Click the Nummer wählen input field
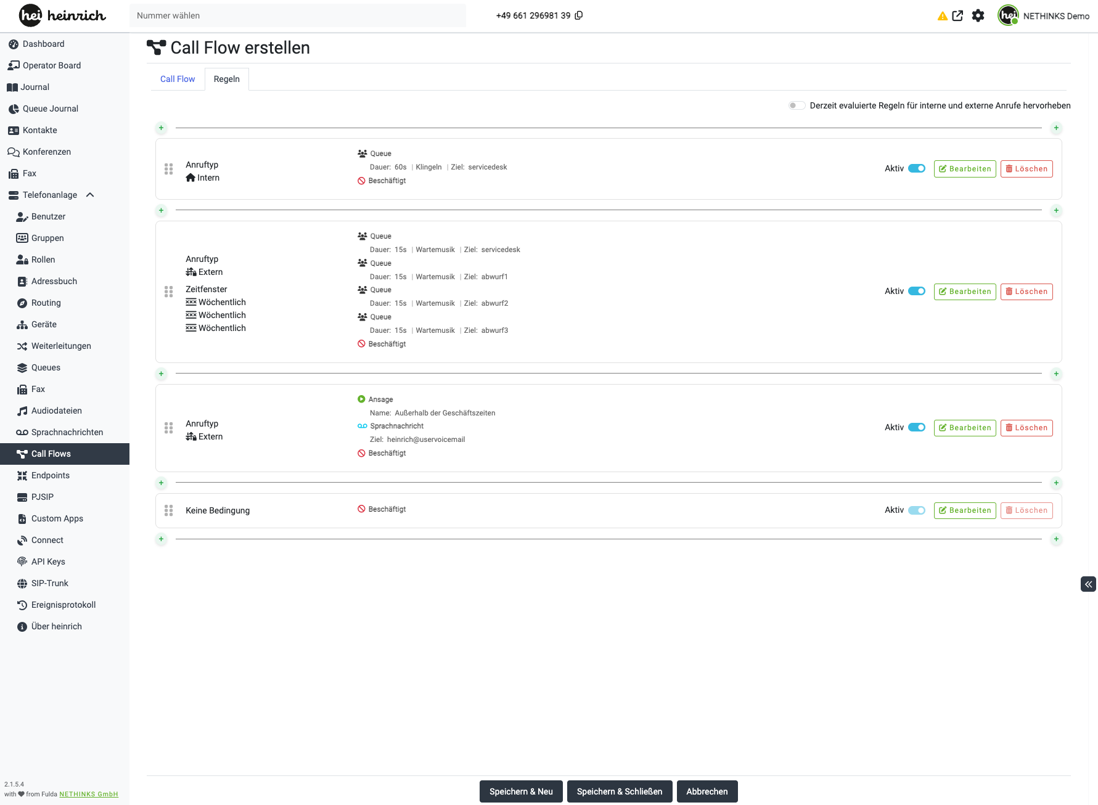This screenshot has height=805, width=1098. point(297,15)
